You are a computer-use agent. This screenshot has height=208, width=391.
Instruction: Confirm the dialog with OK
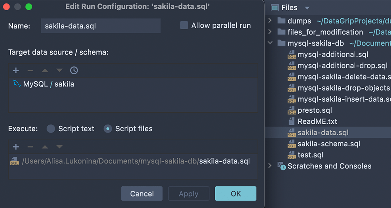235,193
